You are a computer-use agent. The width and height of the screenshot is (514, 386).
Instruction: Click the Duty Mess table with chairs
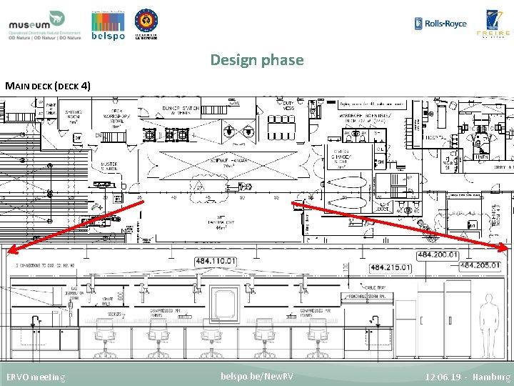coord(281,127)
